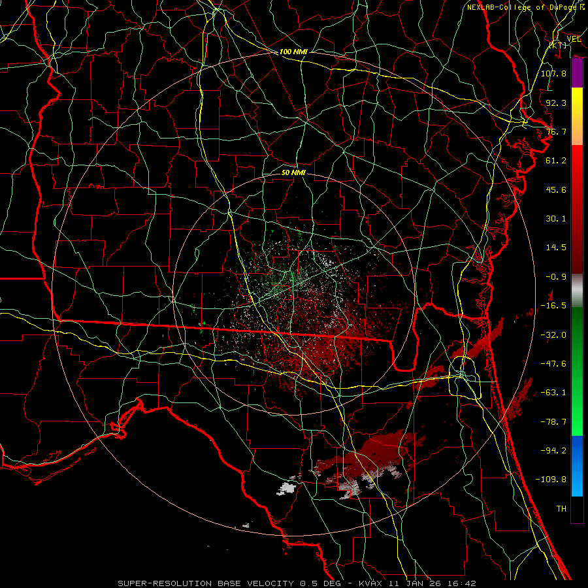Click the 100 NMI range ring label
The height and width of the screenshot is (588, 588).
coord(293,52)
